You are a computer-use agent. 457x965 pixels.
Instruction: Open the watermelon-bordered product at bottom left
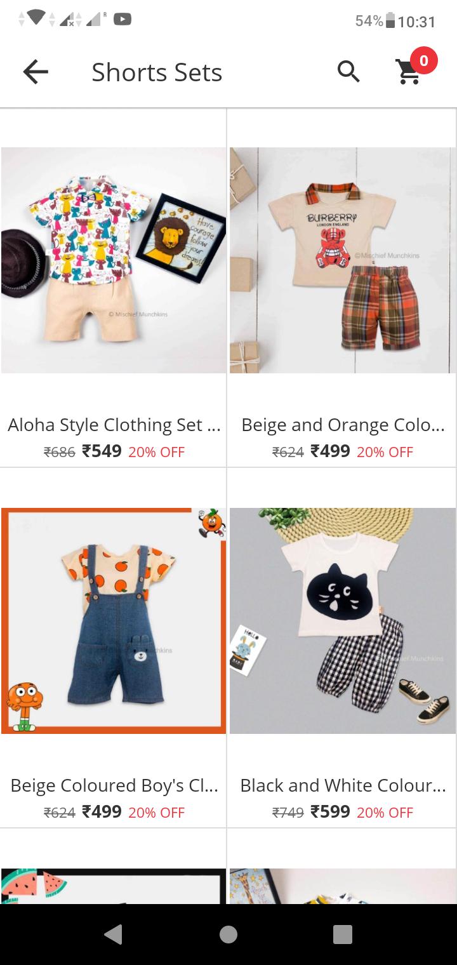(x=114, y=886)
